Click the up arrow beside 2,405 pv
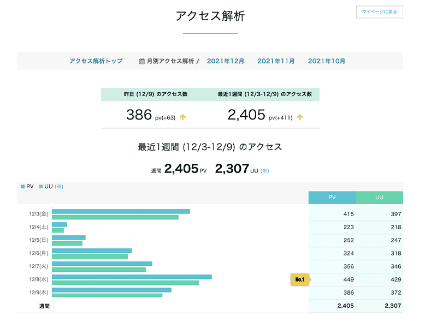437x322 pixels. coord(300,117)
